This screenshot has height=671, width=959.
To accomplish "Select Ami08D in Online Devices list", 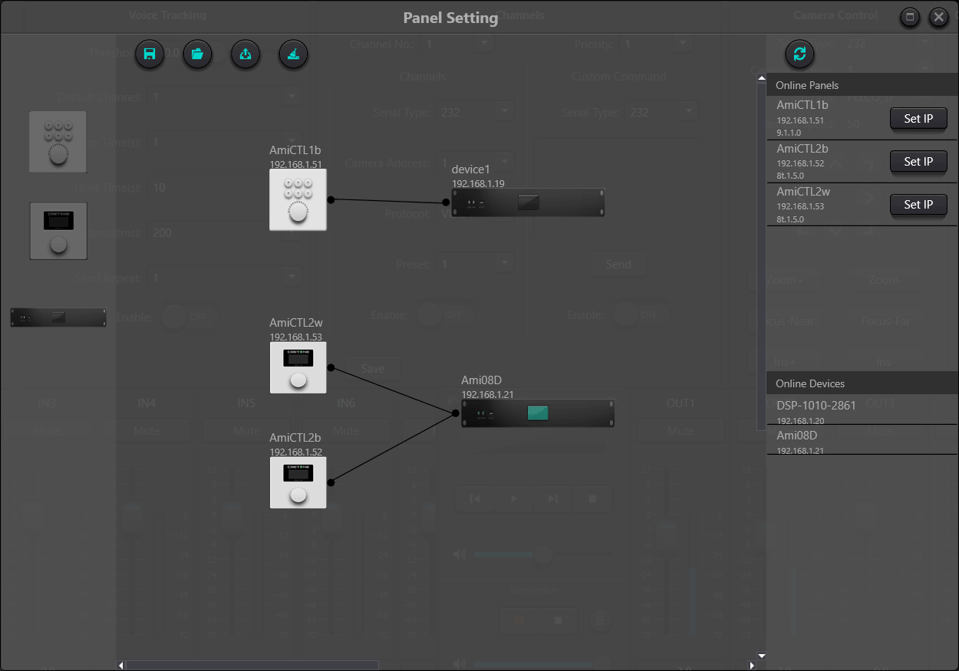I will pyautogui.click(x=862, y=441).
